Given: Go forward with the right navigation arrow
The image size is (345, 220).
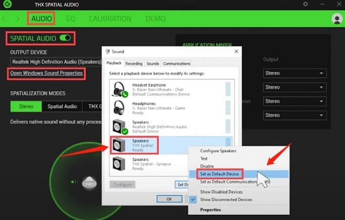Looking at the screenshot, I should pos(17,19).
